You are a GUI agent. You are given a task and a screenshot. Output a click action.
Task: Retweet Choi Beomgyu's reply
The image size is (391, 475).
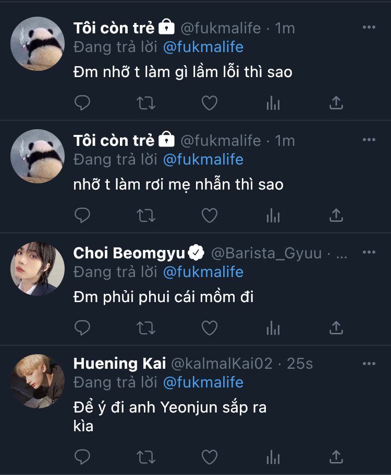[x=146, y=328]
